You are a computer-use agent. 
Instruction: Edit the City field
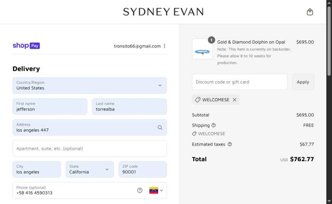37,169
